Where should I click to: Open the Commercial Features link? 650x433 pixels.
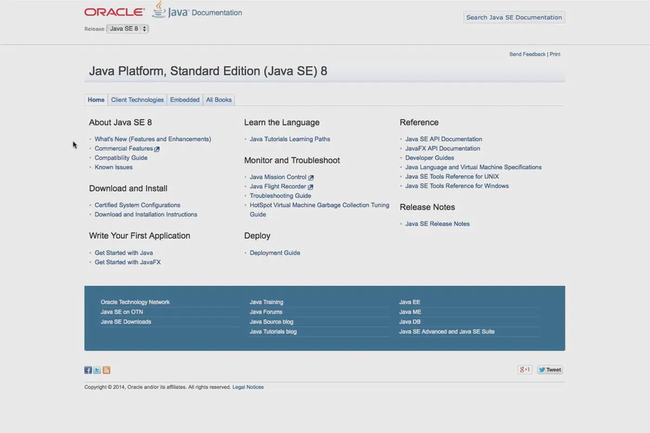pyautogui.click(x=124, y=148)
